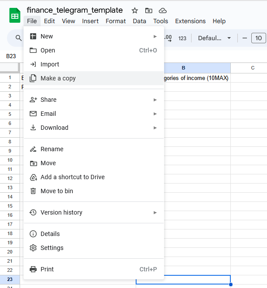Click the Email envelope icon
This screenshot has height=288, width=267.
point(33,114)
